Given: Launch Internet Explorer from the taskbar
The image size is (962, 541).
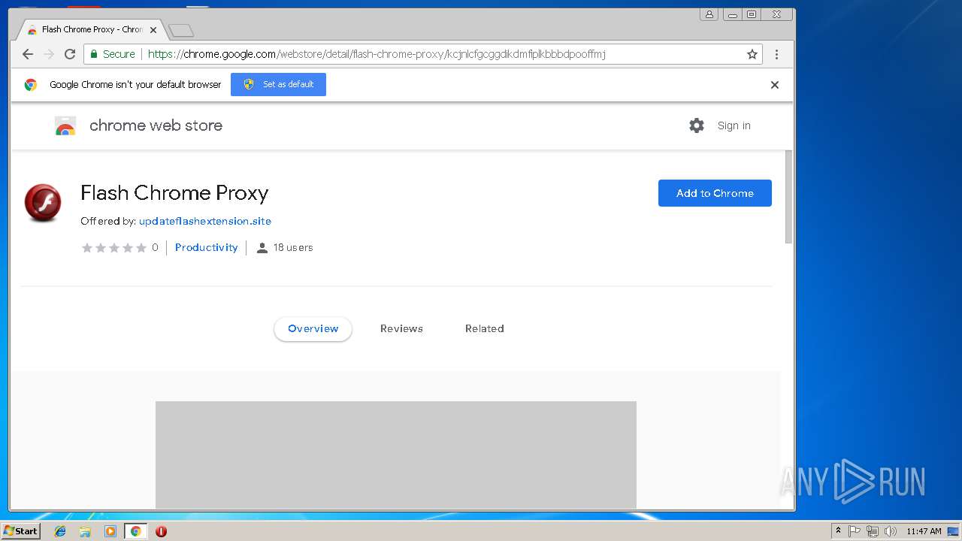Looking at the screenshot, I should point(60,531).
